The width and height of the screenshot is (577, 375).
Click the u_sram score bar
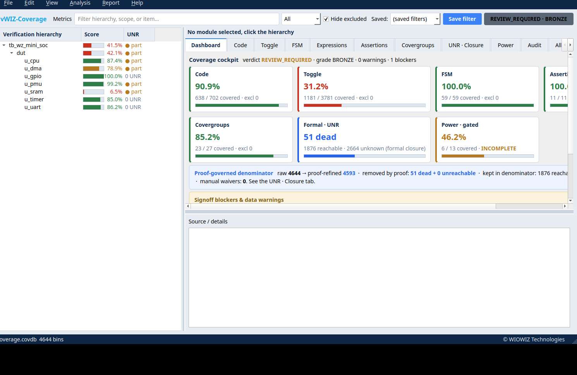93,92
